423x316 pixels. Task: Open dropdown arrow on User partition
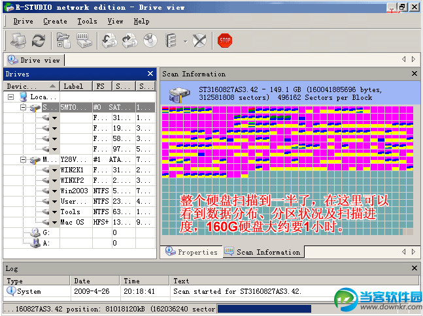pyautogui.click(x=54, y=202)
